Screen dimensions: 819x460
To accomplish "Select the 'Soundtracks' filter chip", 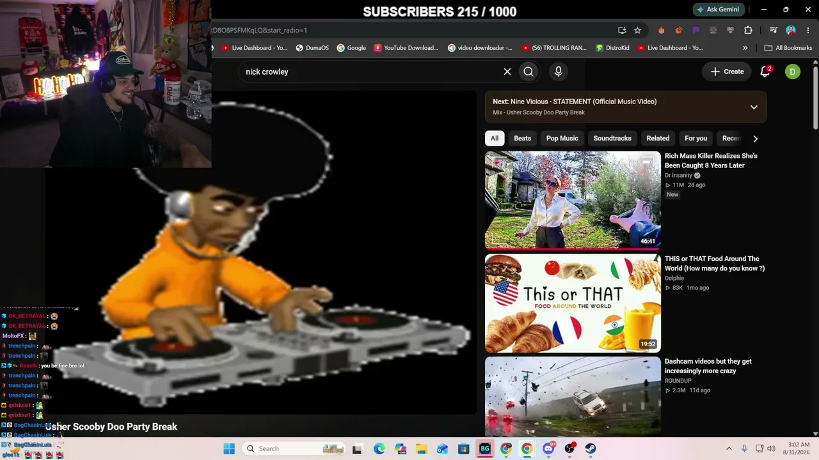I will (612, 139).
